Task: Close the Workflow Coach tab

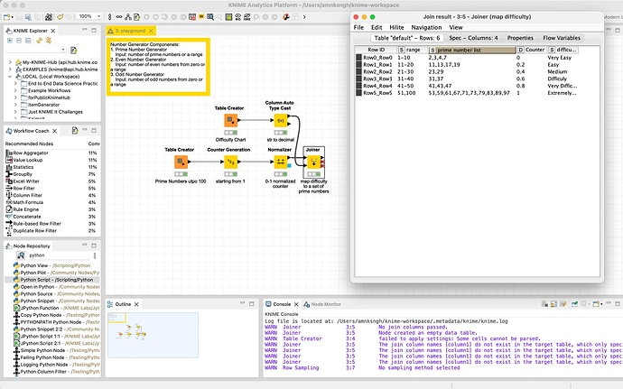Action: (x=54, y=131)
